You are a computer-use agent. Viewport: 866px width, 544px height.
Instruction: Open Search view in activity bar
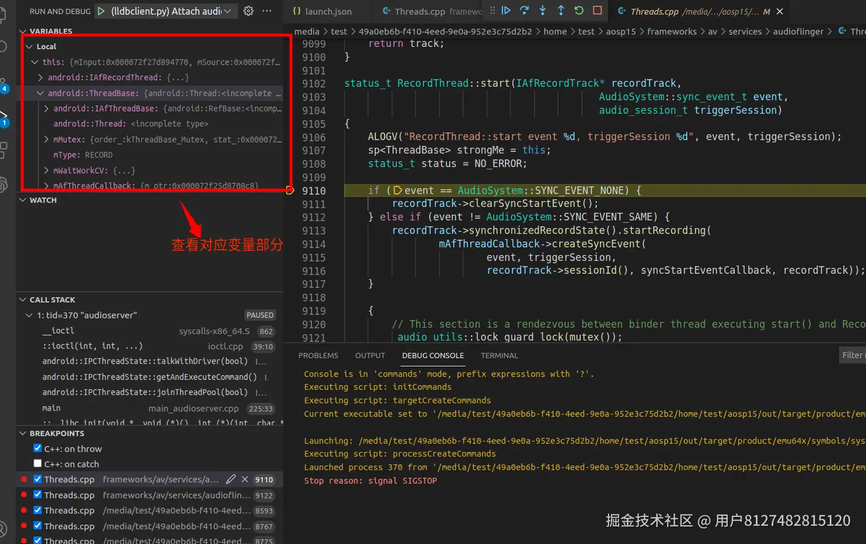(3, 47)
